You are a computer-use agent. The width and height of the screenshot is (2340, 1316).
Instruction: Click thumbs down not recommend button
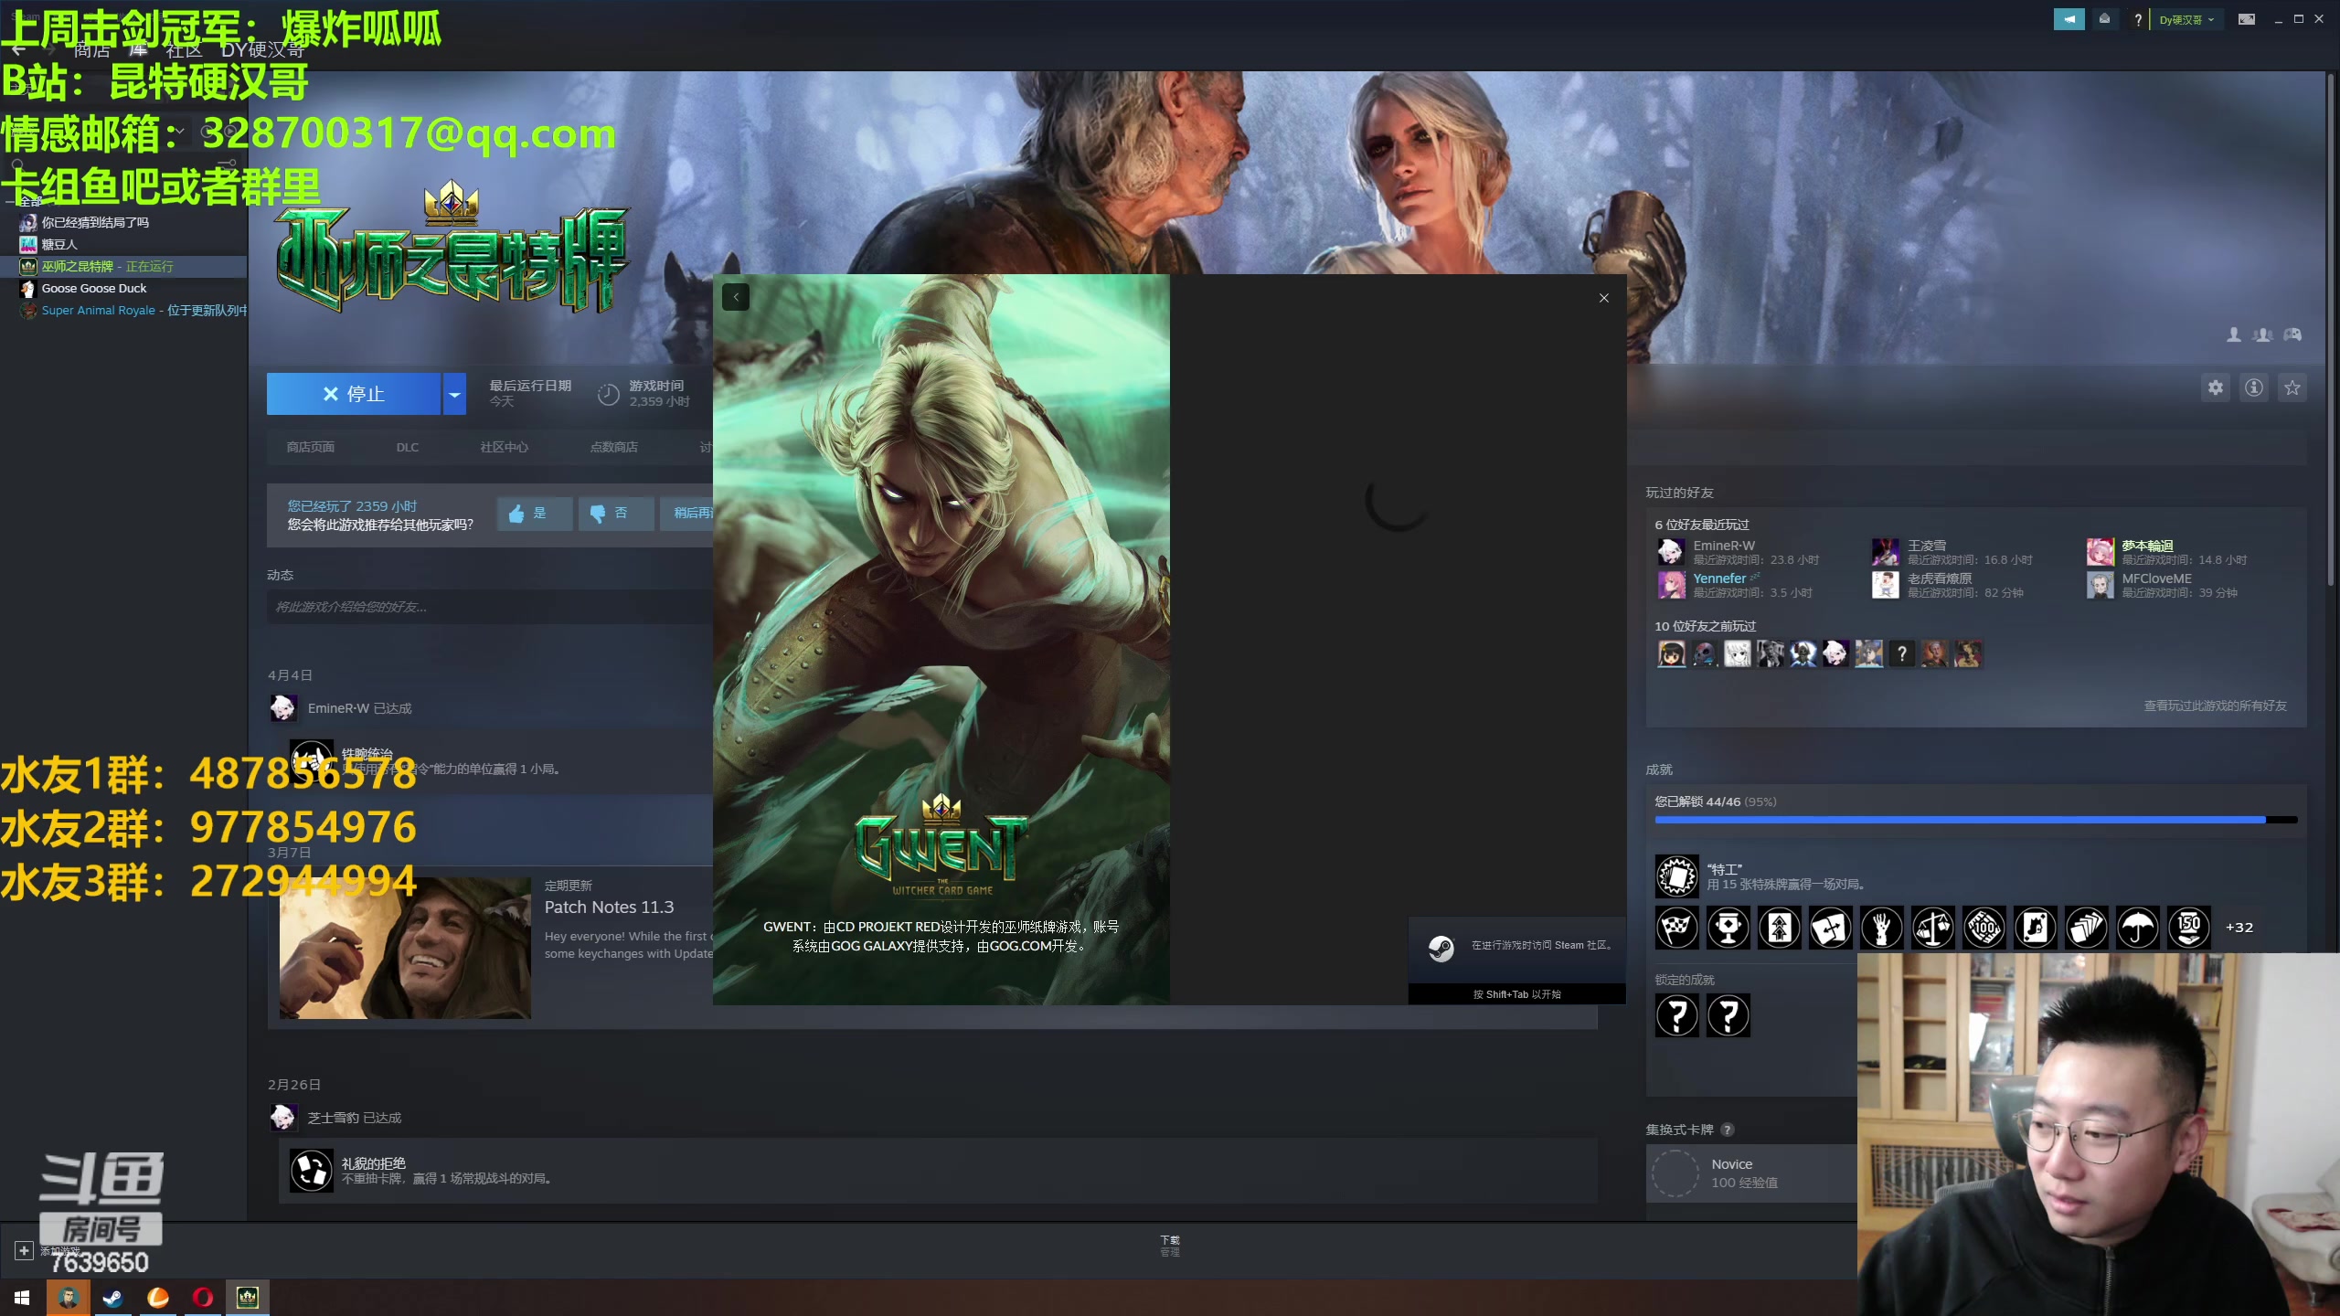tap(615, 514)
